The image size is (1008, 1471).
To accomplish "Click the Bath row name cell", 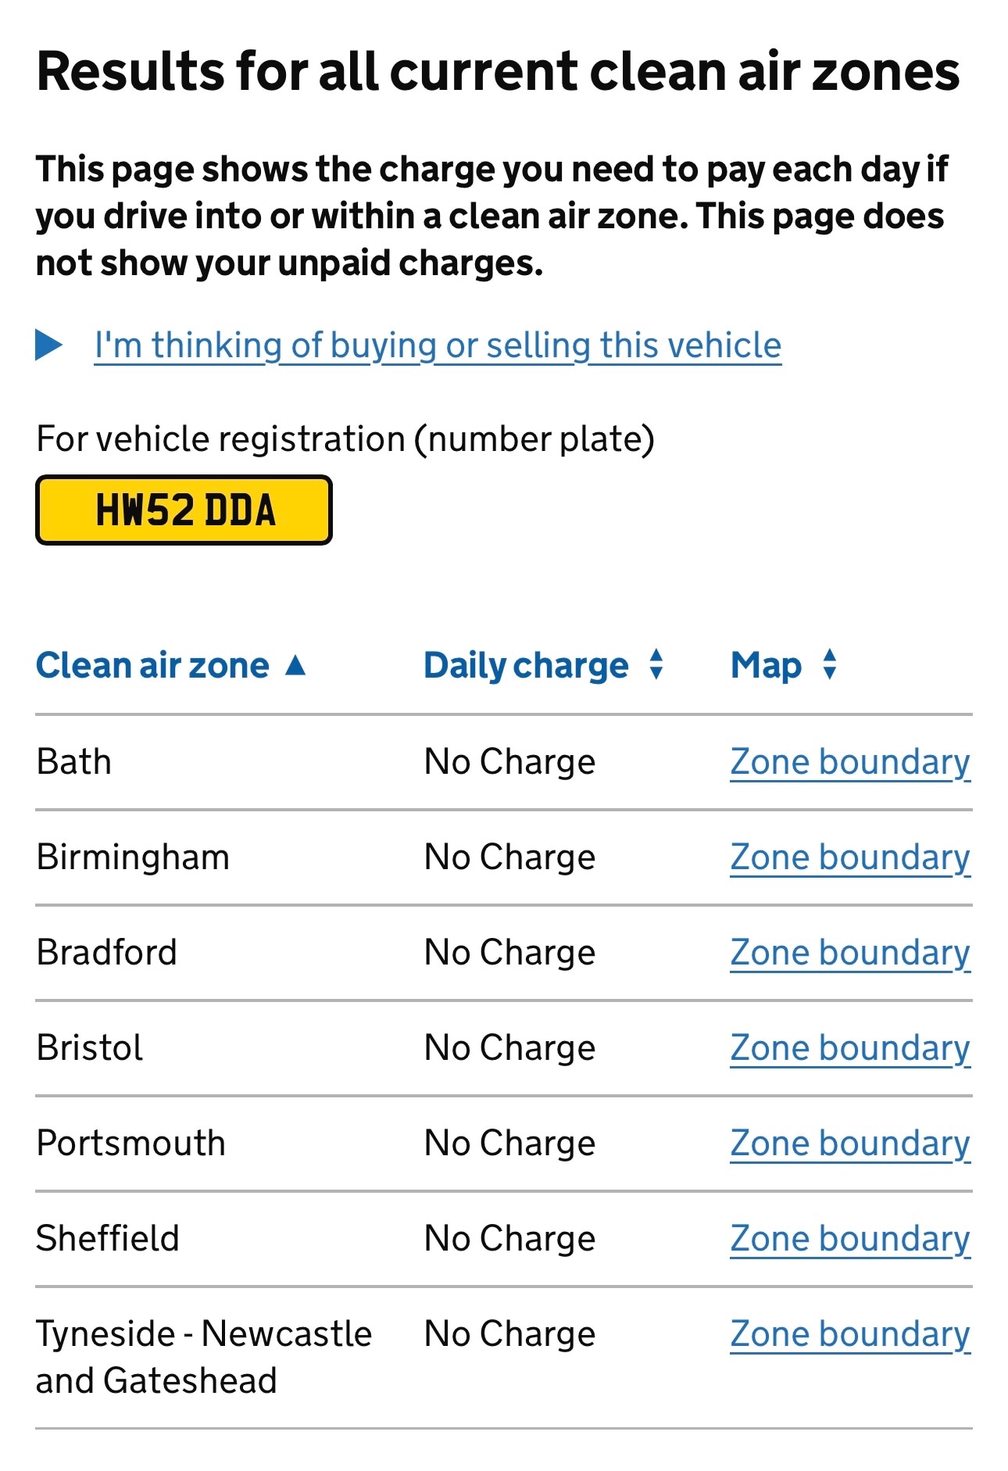I will point(74,761).
